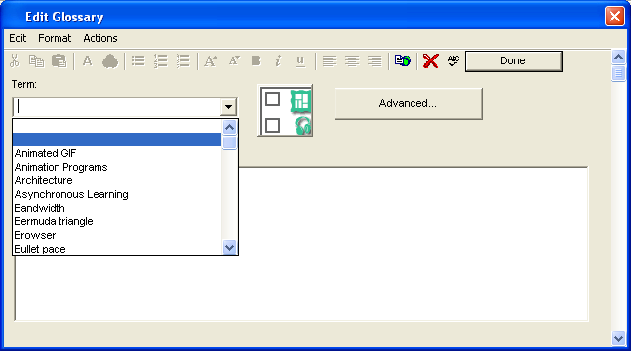Click the Done button

514,61
